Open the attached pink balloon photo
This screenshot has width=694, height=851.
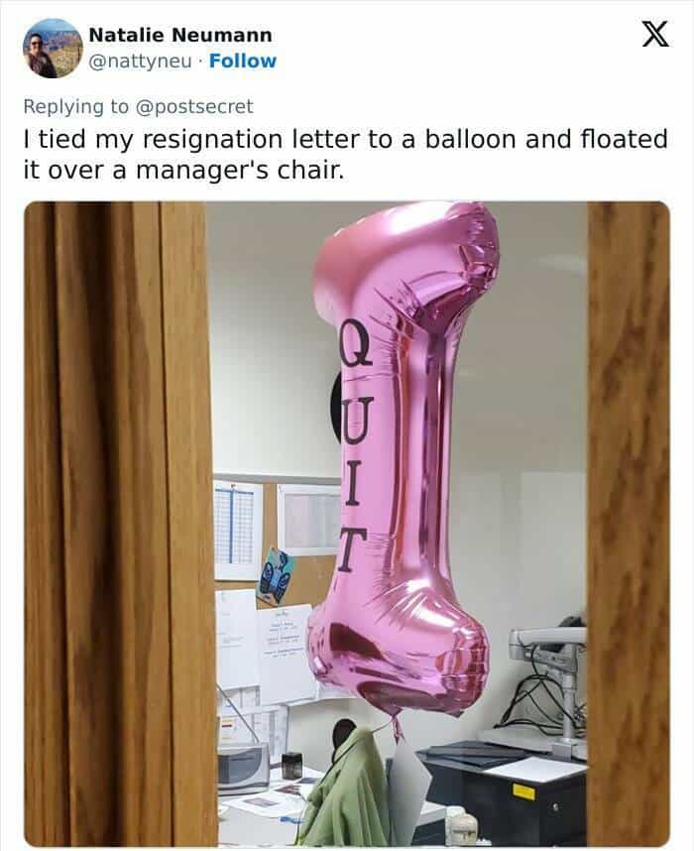point(347,523)
